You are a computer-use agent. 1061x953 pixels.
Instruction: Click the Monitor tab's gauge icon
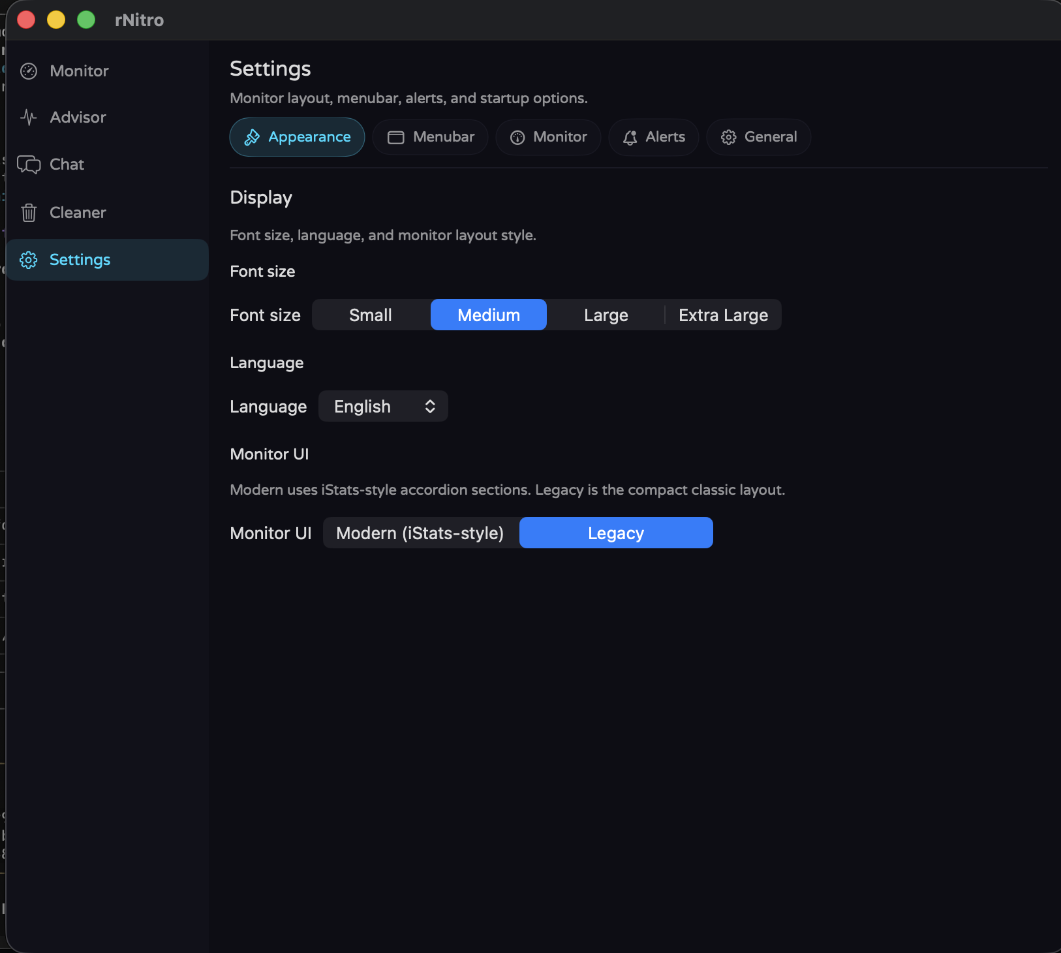tap(517, 137)
